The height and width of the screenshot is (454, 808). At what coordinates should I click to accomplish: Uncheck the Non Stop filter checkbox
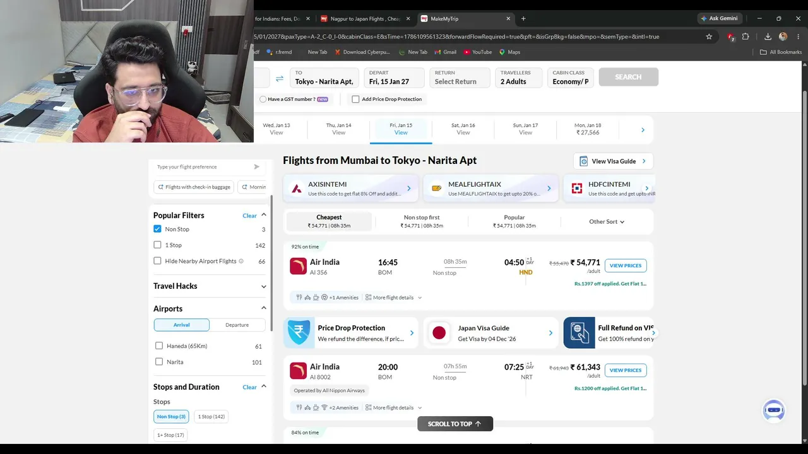click(157, 229)
